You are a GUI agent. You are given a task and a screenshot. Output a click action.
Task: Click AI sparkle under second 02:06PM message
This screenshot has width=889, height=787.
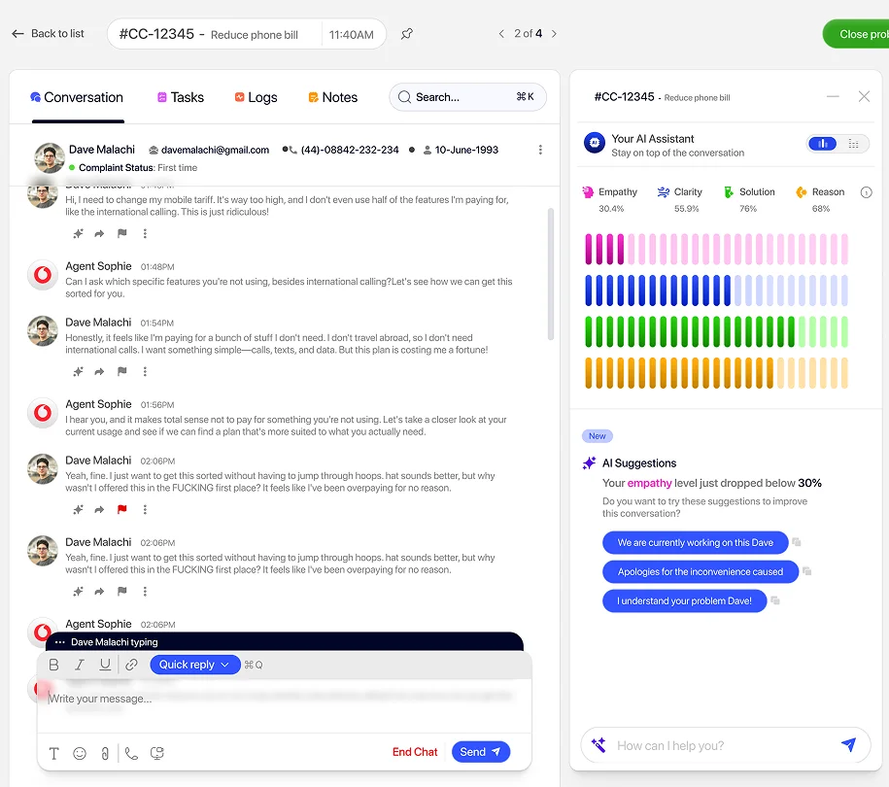point(79,592)
